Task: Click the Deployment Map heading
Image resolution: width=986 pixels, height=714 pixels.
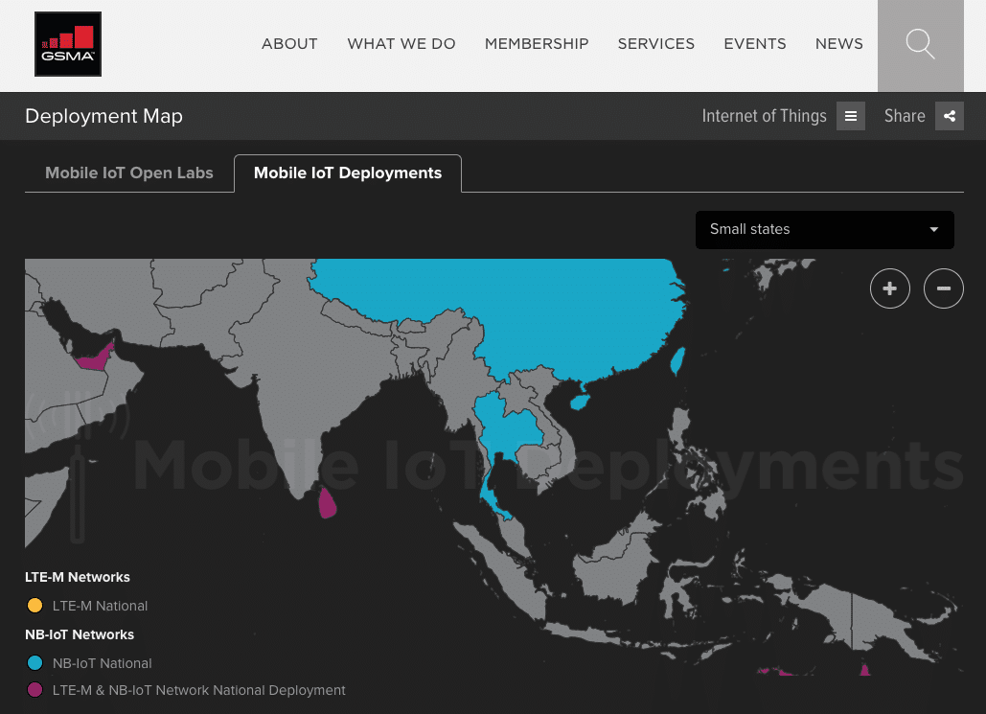Action: [x=103, y=116]
